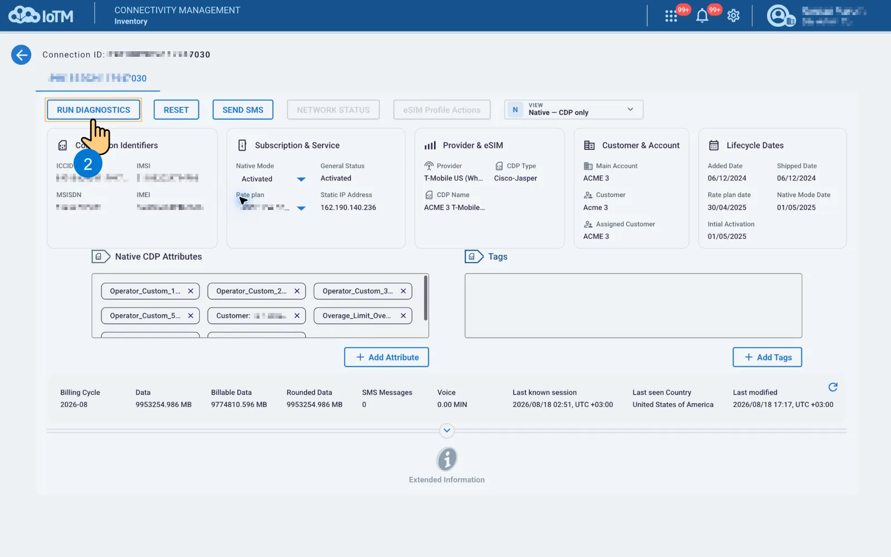This screenshot has height=557, width=891.
Task: Click the Last modified timestamp value
Action: [783, 405]
